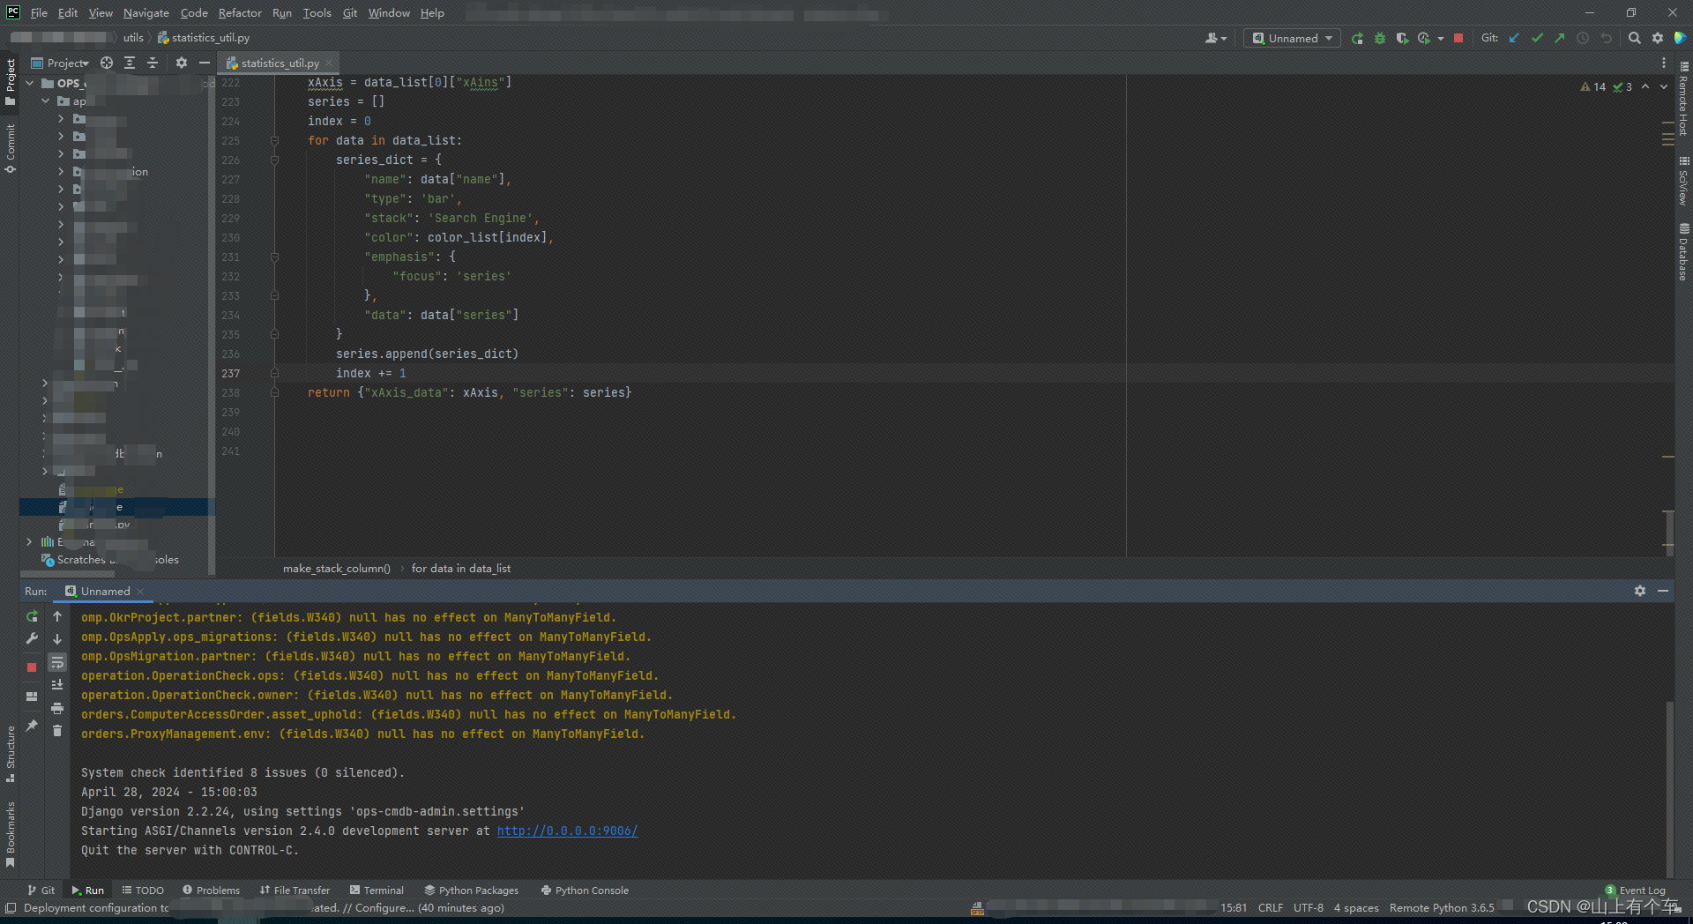This screenshot has width=1693, height=924.
Task: Start debugging with the green bug icon
Action: point(1380,38)
